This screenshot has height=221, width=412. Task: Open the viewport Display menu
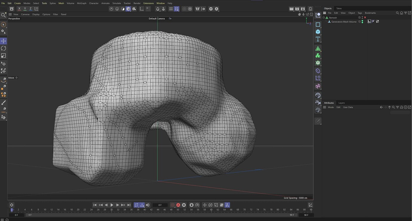(36, 14)
